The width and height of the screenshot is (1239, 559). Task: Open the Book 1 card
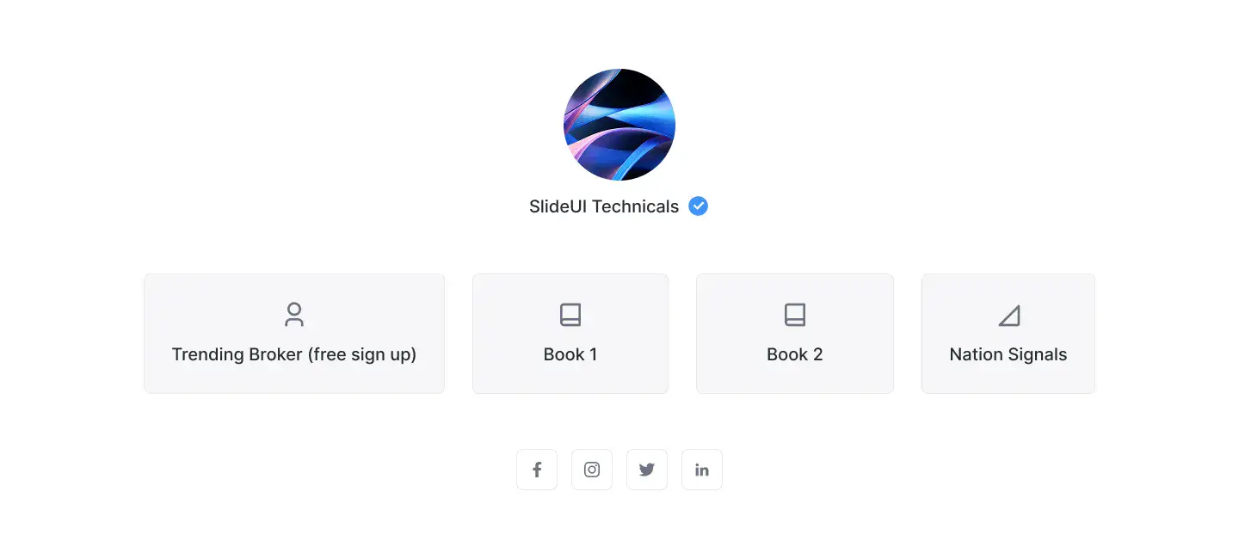coord(570,334)
